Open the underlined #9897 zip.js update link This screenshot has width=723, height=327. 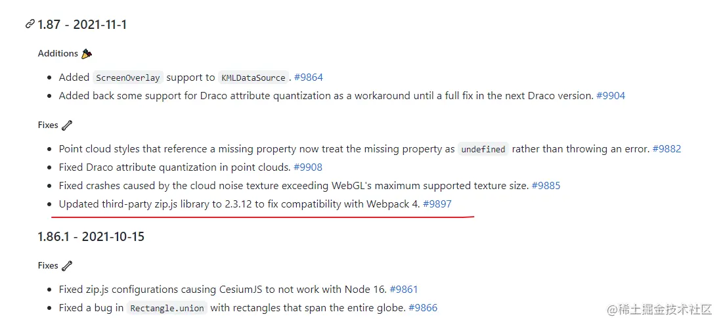coord(437,204)
